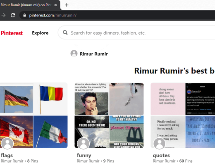Open the flags board title
The image size is (215, 165).
(7, 156)
